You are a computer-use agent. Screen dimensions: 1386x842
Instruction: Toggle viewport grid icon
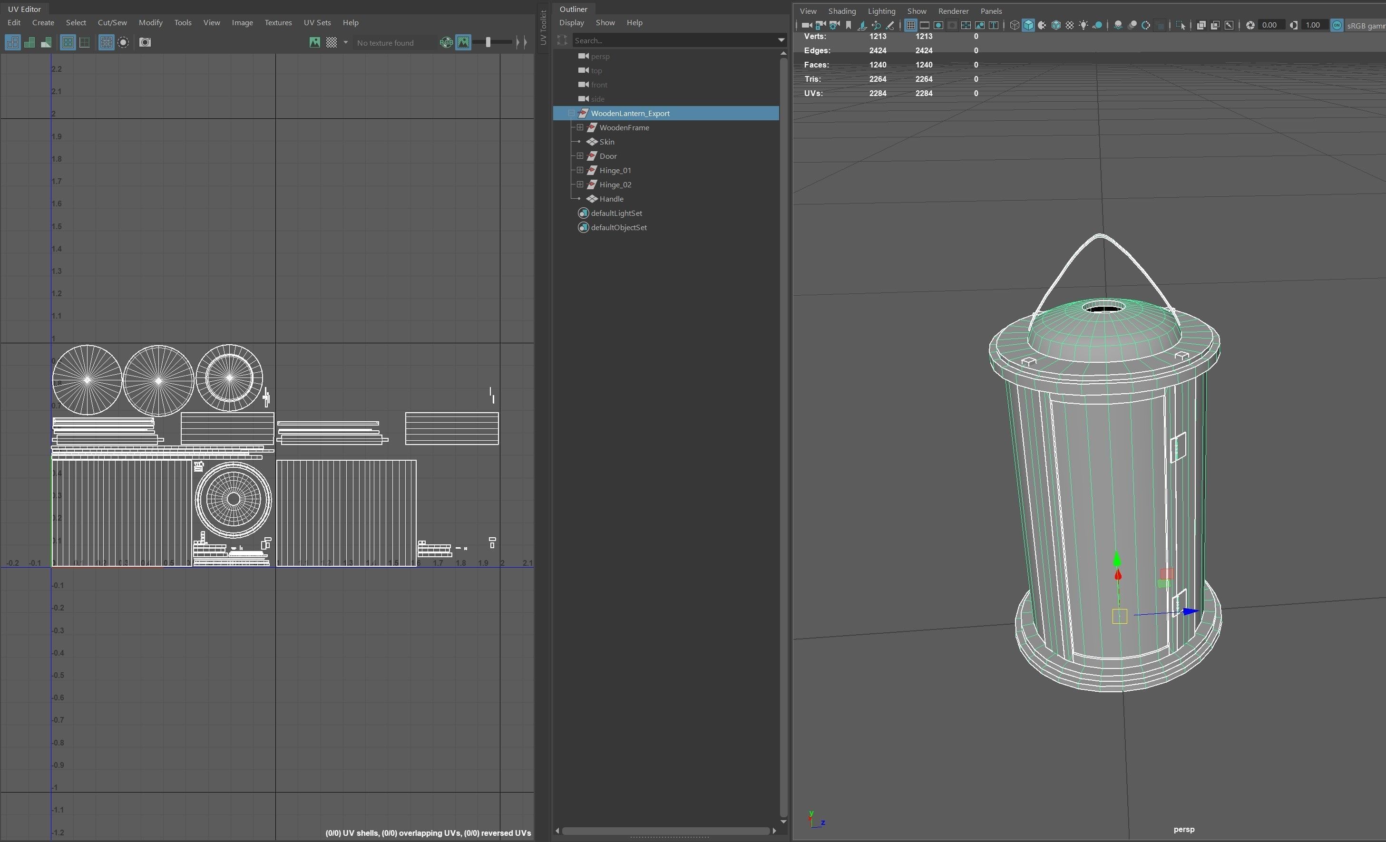(x=911, y=25)
